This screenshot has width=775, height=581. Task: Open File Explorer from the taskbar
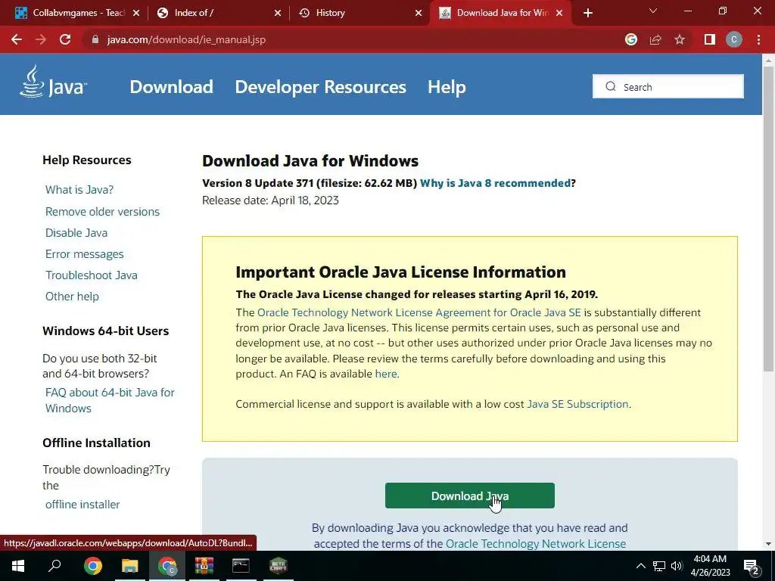point(129,566)
